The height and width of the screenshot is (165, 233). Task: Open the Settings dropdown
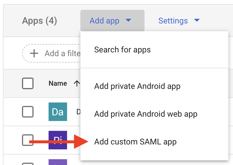(179, 21)
